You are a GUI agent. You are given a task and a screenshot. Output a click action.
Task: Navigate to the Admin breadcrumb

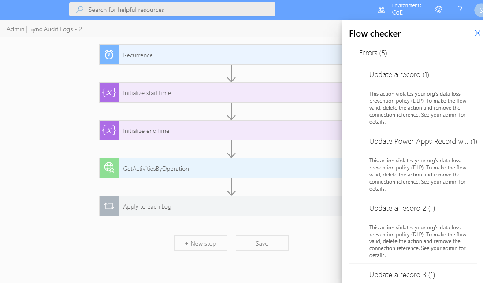(15, 29)
